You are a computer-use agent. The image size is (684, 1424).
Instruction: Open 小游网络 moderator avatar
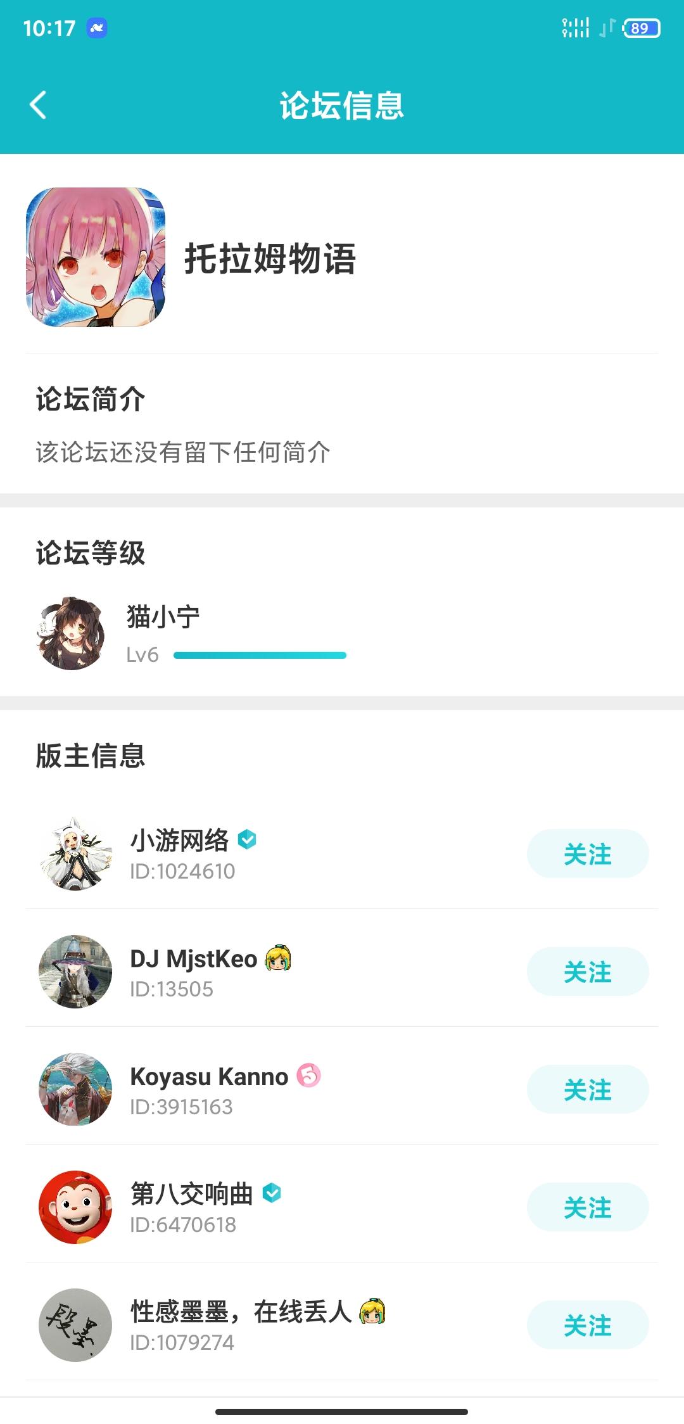(x=75, y=854)
